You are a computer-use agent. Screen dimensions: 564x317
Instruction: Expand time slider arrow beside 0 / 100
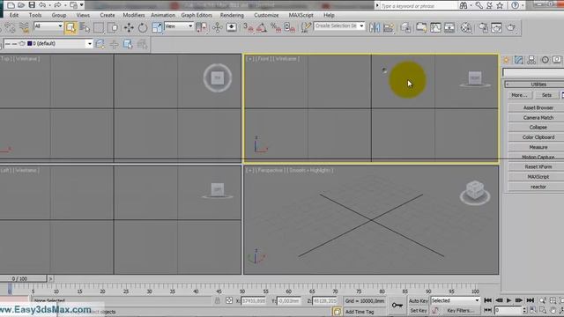point(51,278)
